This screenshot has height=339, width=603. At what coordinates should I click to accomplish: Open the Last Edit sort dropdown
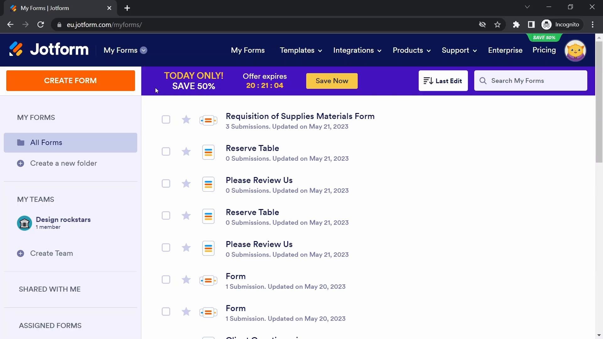pos(443,81)
